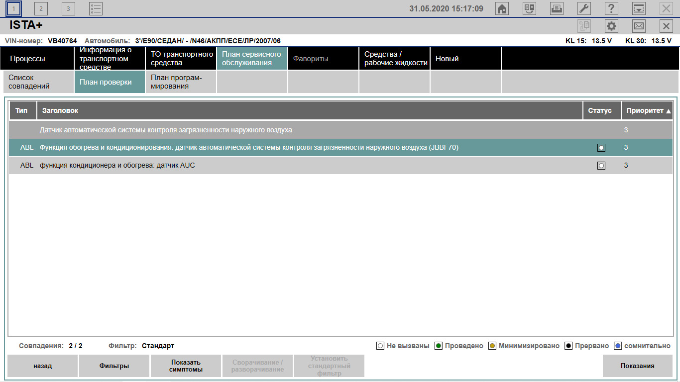Open the envelope feedback icon

point(639,26)
